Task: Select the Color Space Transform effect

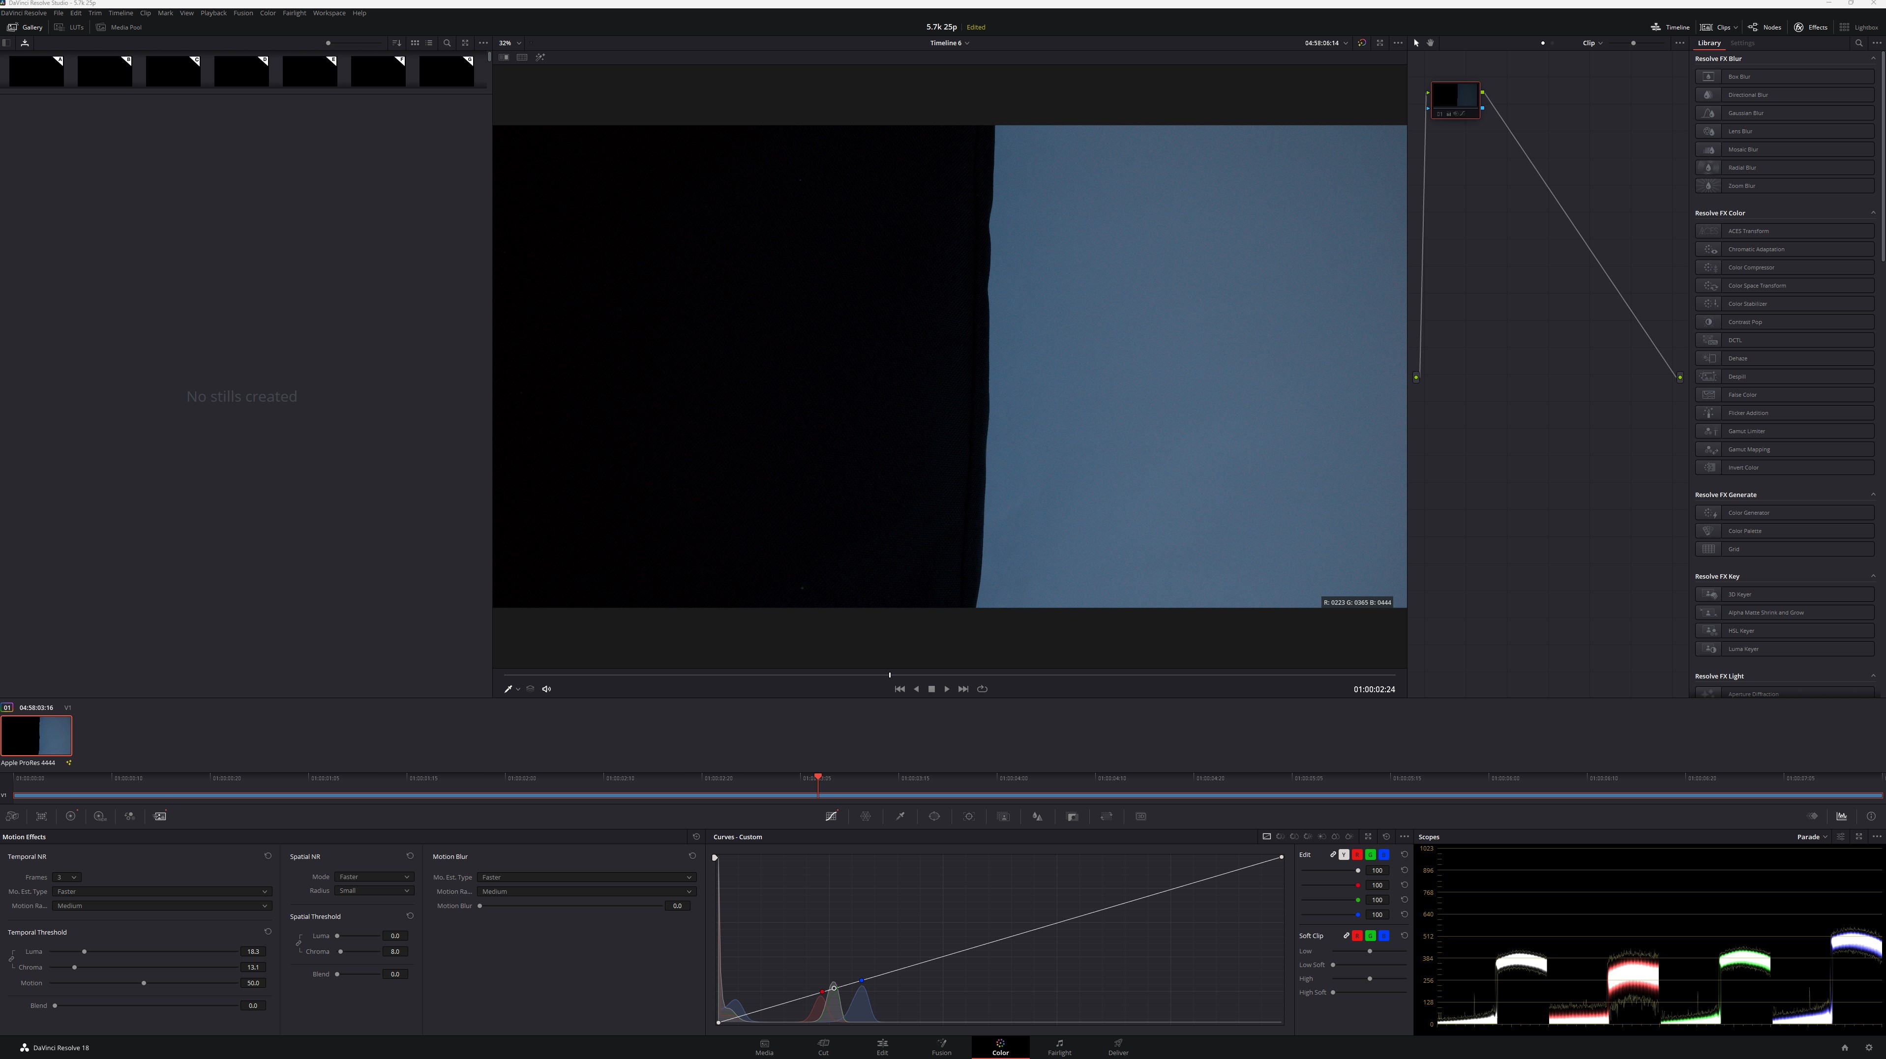Action: tap(1784, 286)
